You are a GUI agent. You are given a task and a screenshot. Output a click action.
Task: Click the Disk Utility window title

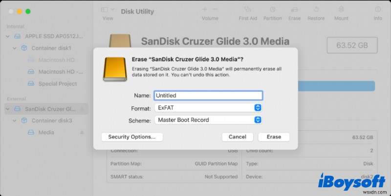coord(137,11)
